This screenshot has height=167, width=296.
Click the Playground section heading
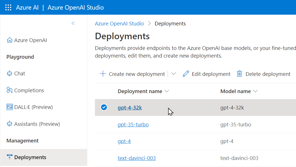(20, 57)
